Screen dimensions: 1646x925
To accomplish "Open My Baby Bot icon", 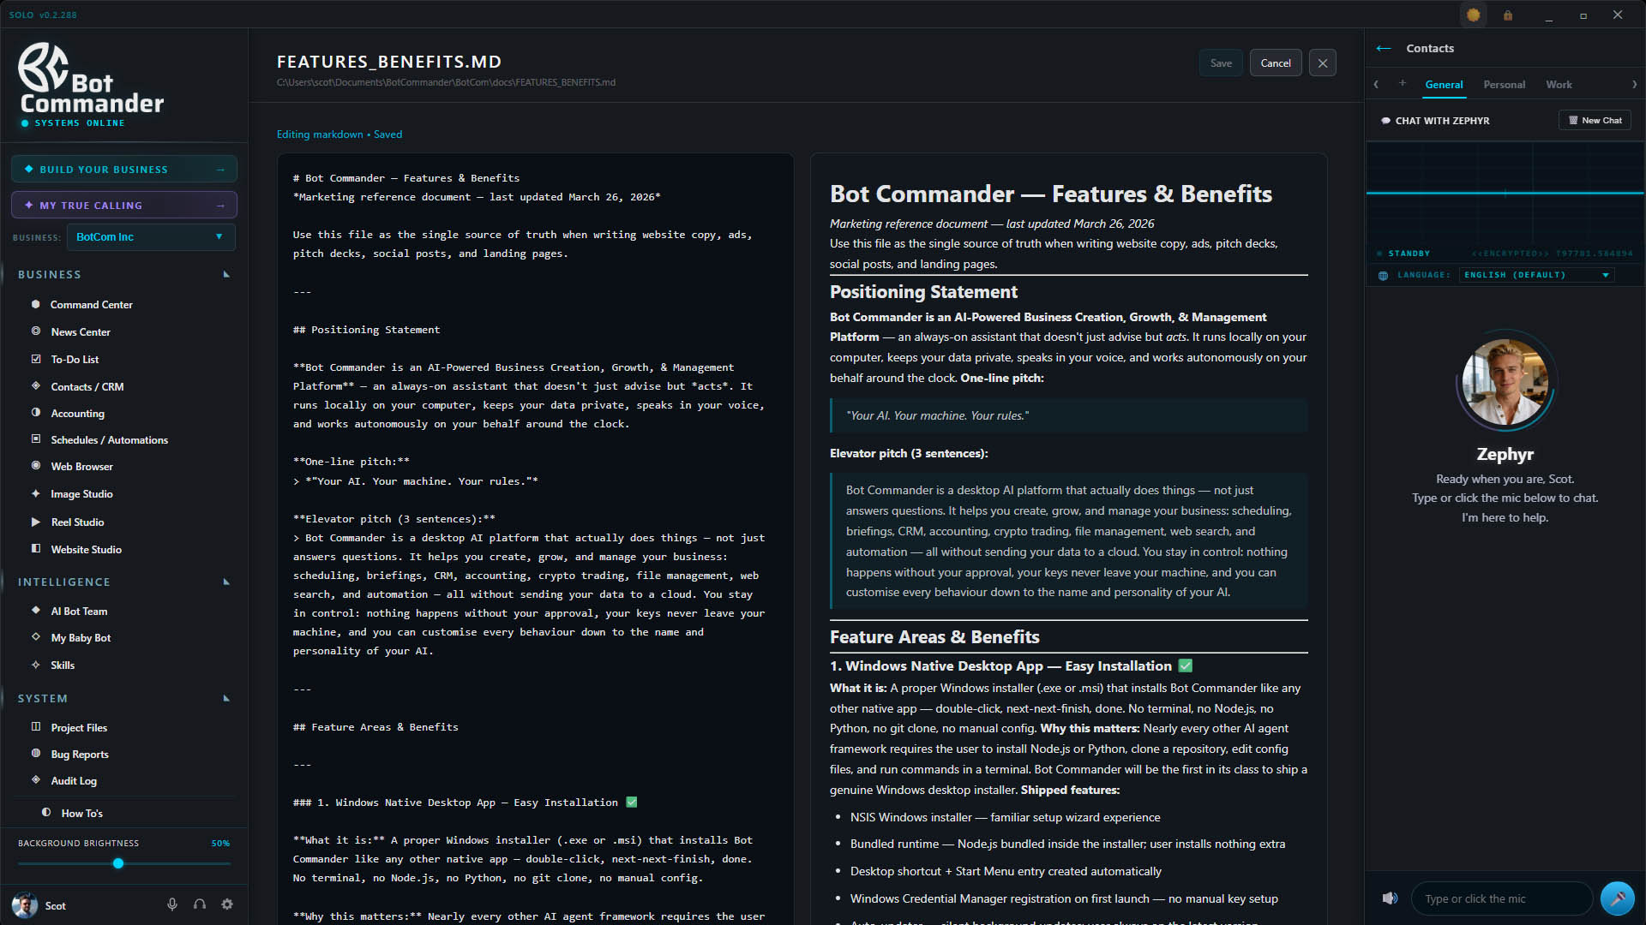I will (36, 637).
